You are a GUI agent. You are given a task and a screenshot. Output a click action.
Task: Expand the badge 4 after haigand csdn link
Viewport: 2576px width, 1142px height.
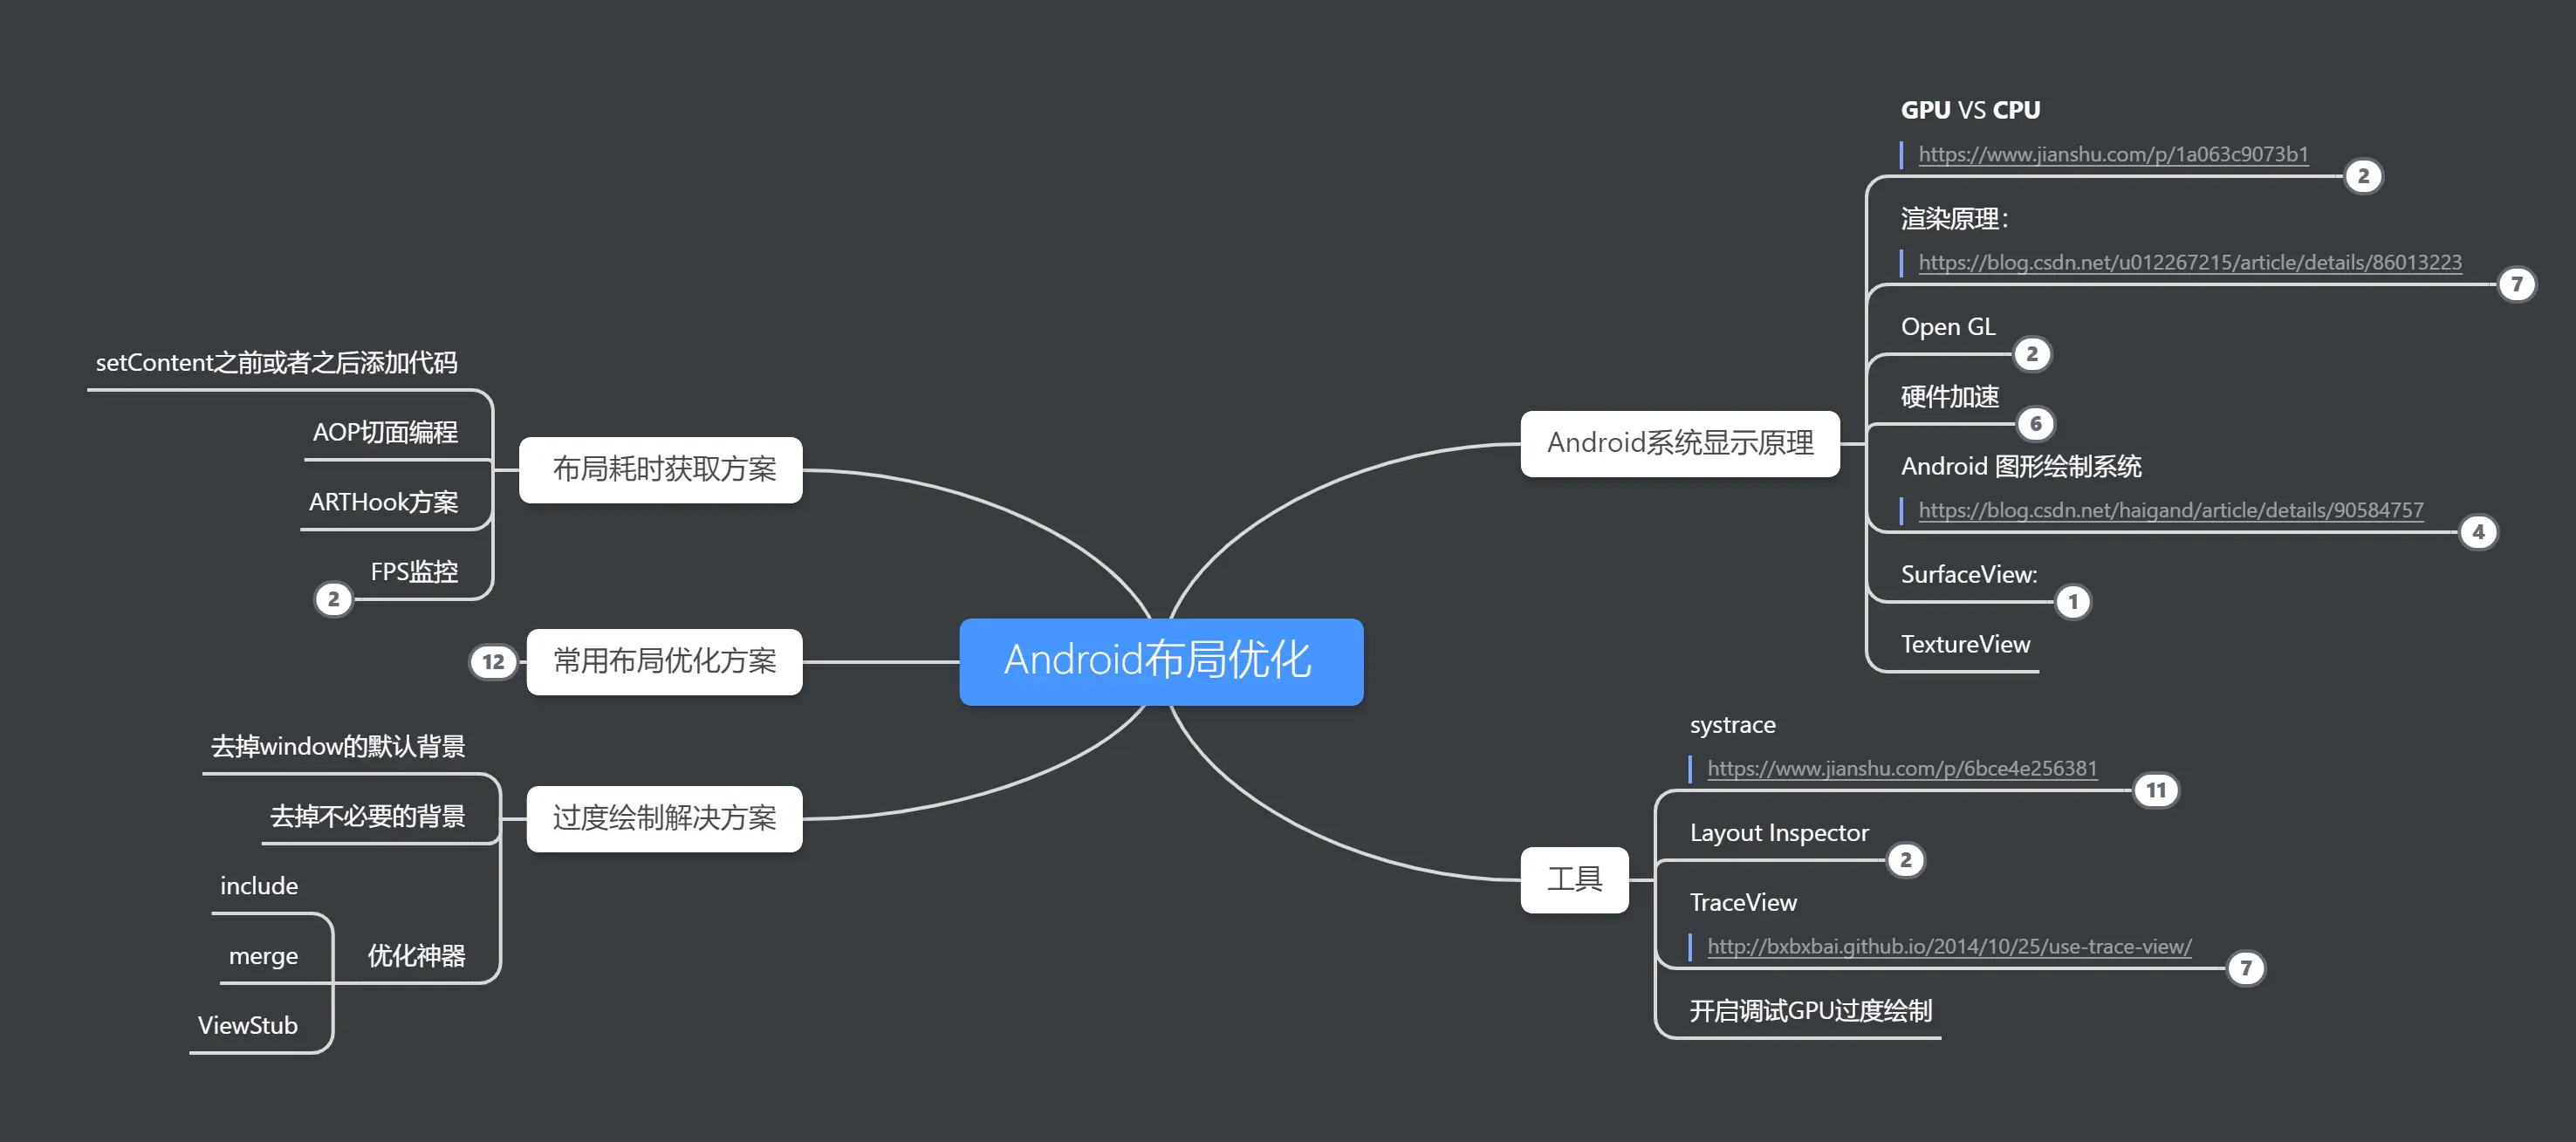pos(2477,532)
